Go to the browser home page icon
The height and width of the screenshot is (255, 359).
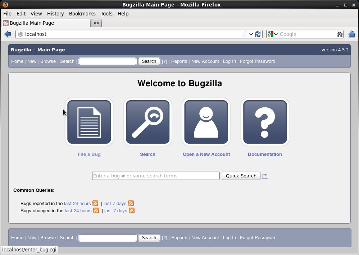point(352,34)
